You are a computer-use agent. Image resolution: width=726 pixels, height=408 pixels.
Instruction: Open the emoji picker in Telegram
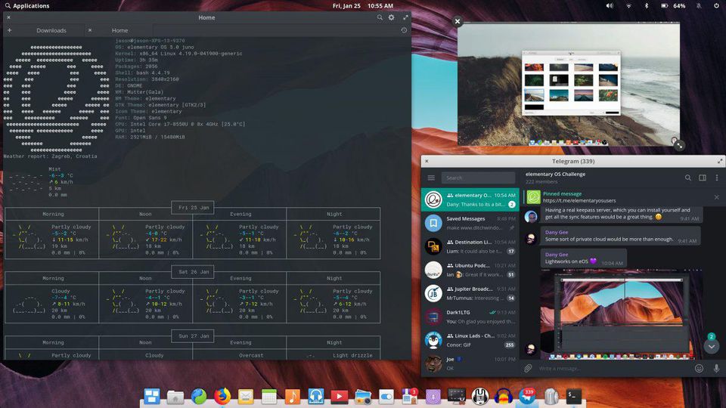pyautogui.click(x=699, y=369)
